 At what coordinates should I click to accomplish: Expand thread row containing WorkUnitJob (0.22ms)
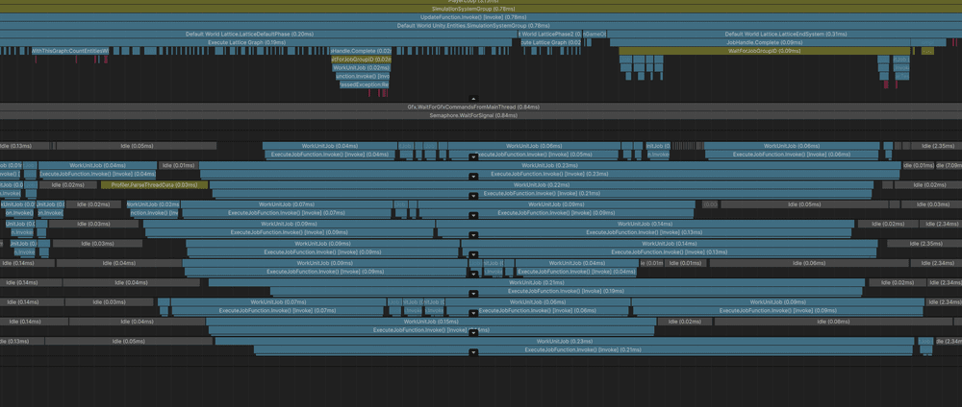(x=473, y=197)
